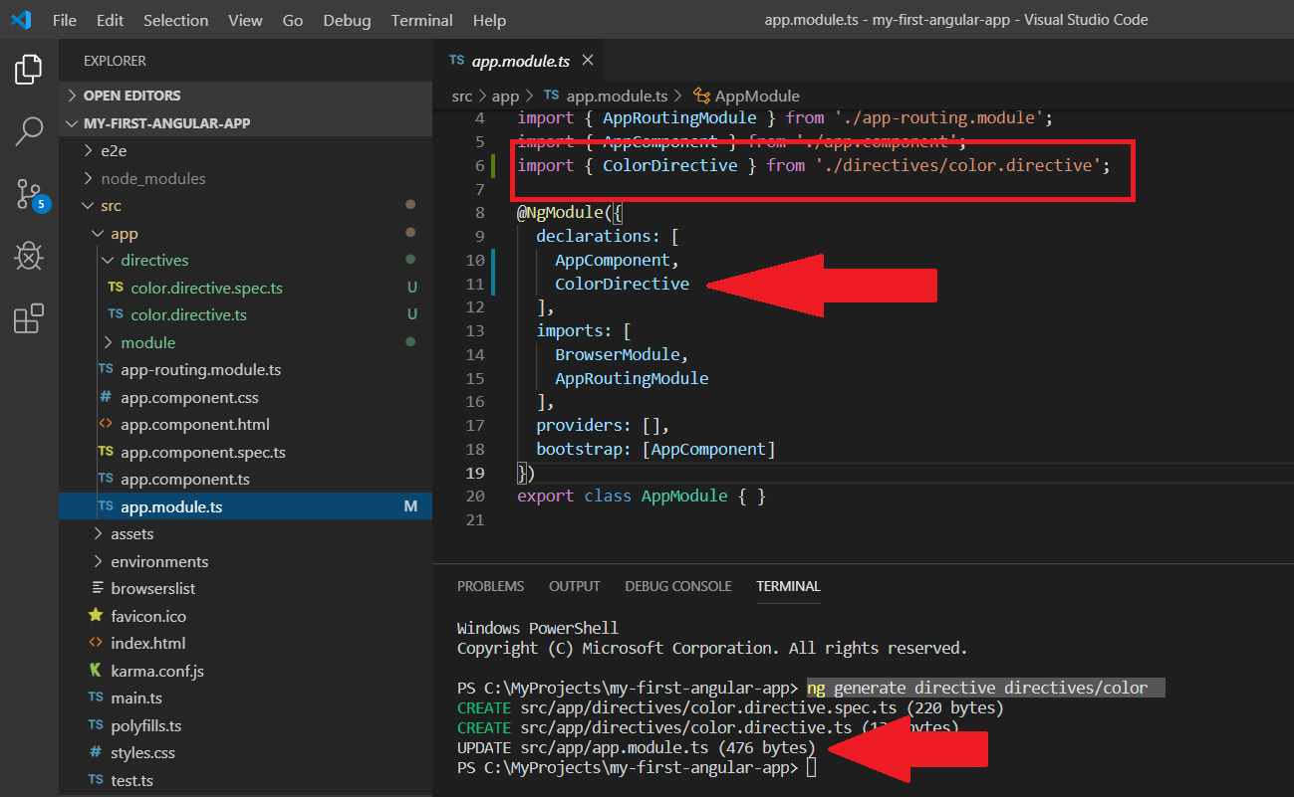Click the TypeScript icon on the app.module.ts tab
The height and width of the screenshot is (797, 1294).
click(457, 60)
